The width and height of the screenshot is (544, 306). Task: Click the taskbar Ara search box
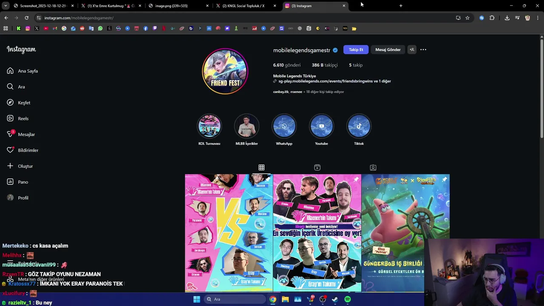[235, 299]
